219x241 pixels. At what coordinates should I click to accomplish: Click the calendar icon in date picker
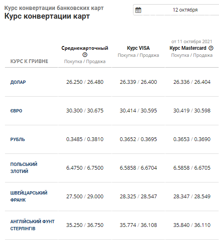tap(138, 10)
